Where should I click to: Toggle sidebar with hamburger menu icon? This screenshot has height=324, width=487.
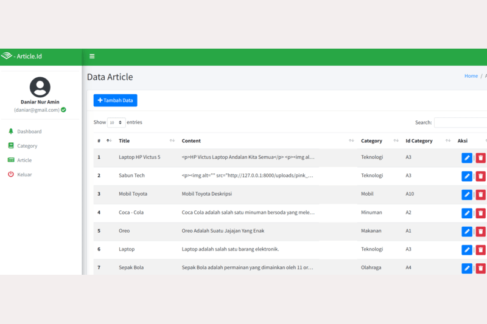coord(92,57)
